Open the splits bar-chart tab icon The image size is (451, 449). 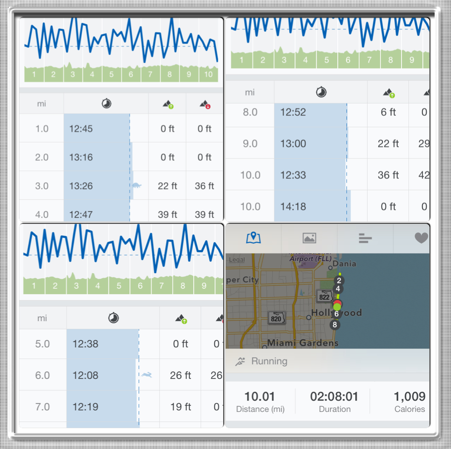(365, 238)
